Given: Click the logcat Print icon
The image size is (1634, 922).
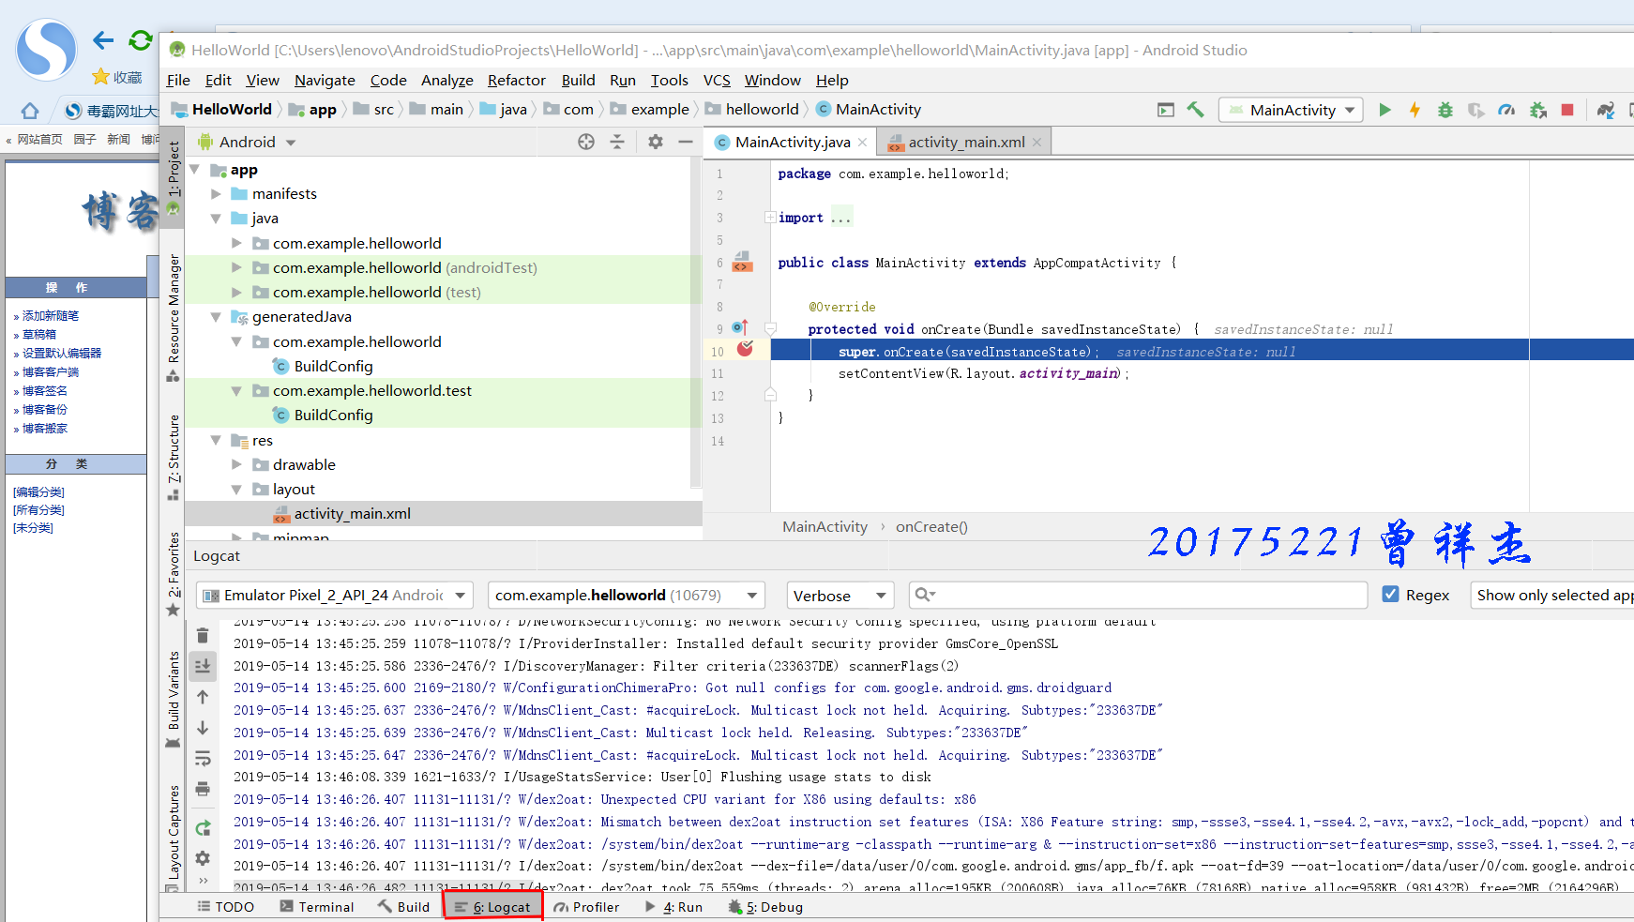Looking at the screenshot, I should pos(203,789).
